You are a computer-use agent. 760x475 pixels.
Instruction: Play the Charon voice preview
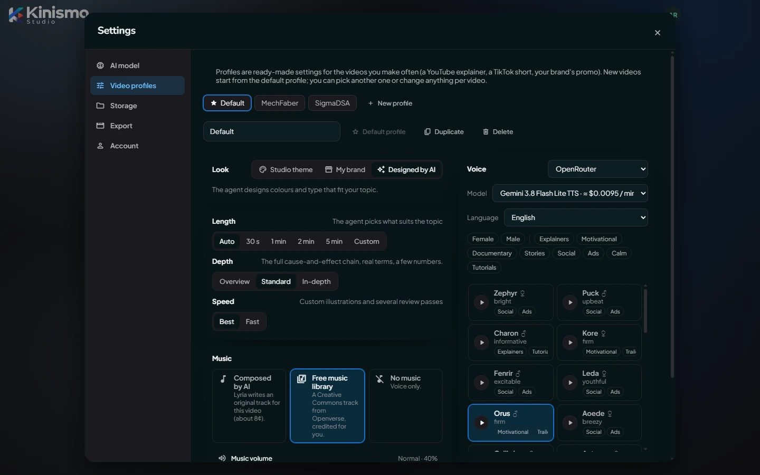(481, 343)
